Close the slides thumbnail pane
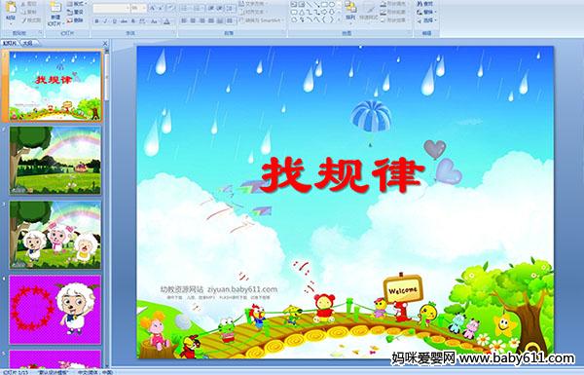This screenshot has height=375, width=584. [x=105, y=43]
